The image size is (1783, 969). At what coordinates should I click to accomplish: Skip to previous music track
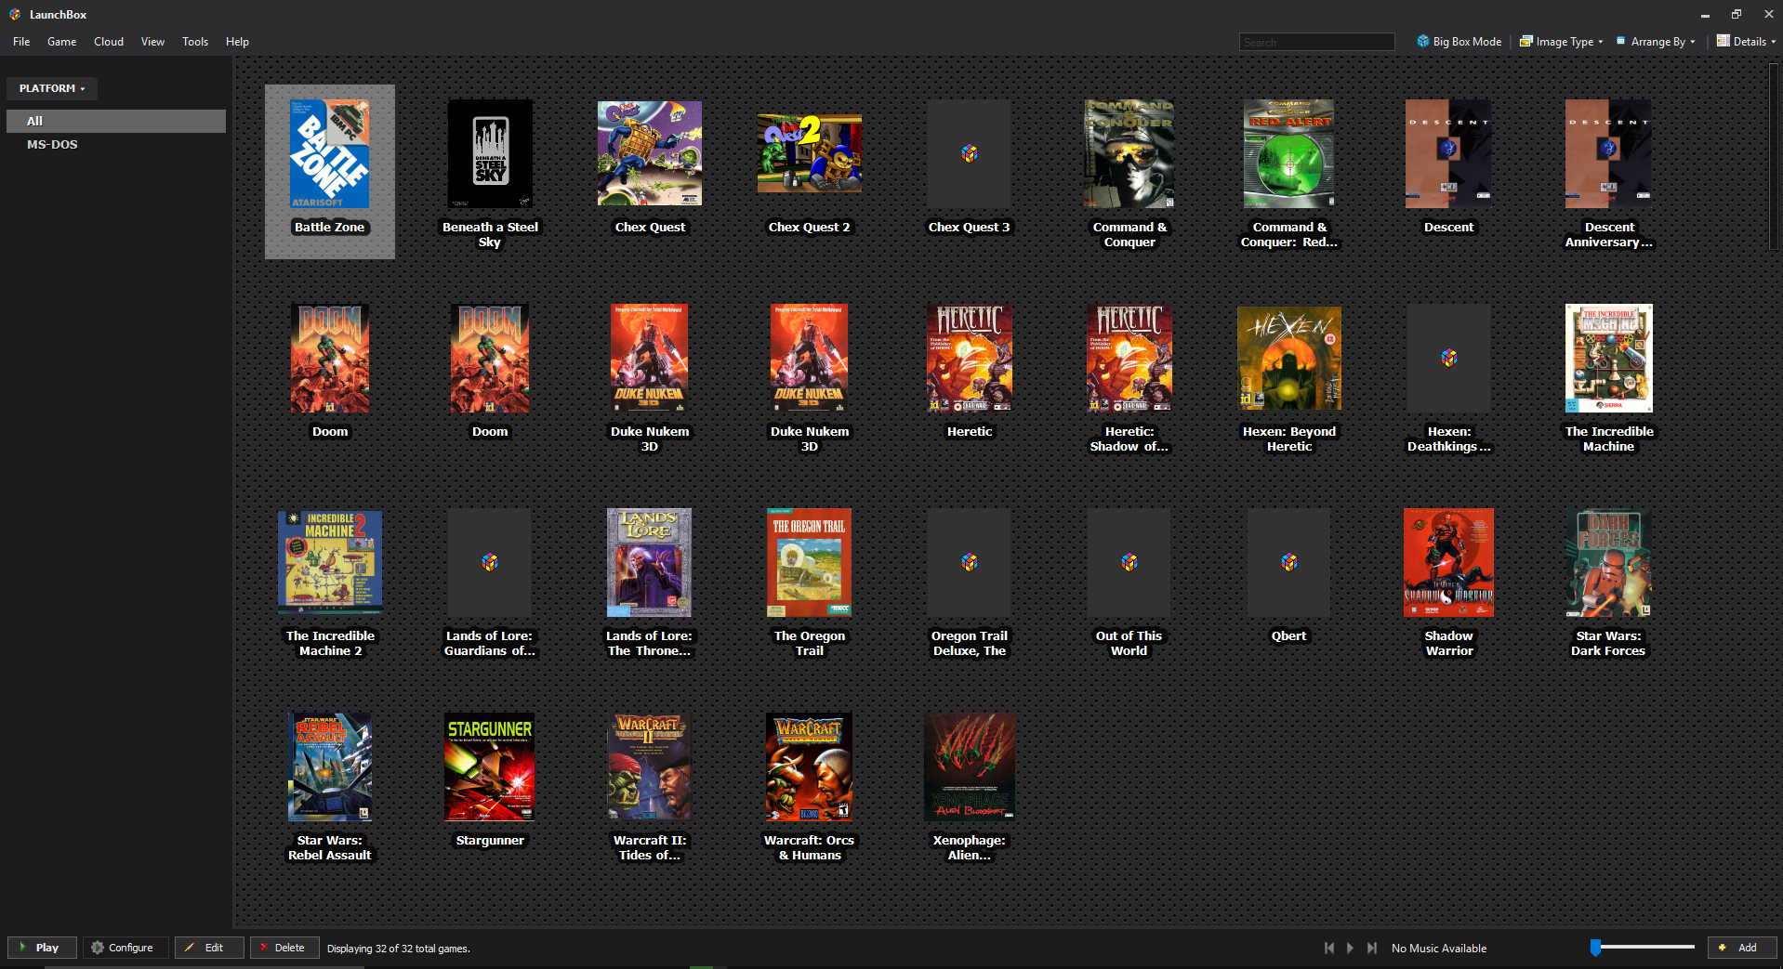[x=1329, y=948]
